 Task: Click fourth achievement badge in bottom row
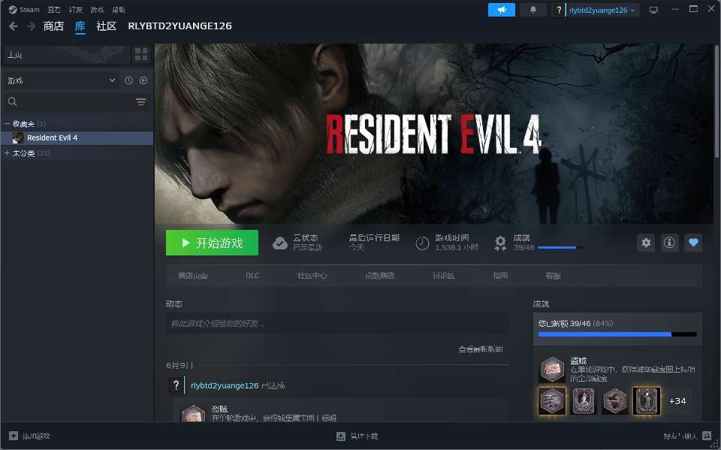[647, 400]
